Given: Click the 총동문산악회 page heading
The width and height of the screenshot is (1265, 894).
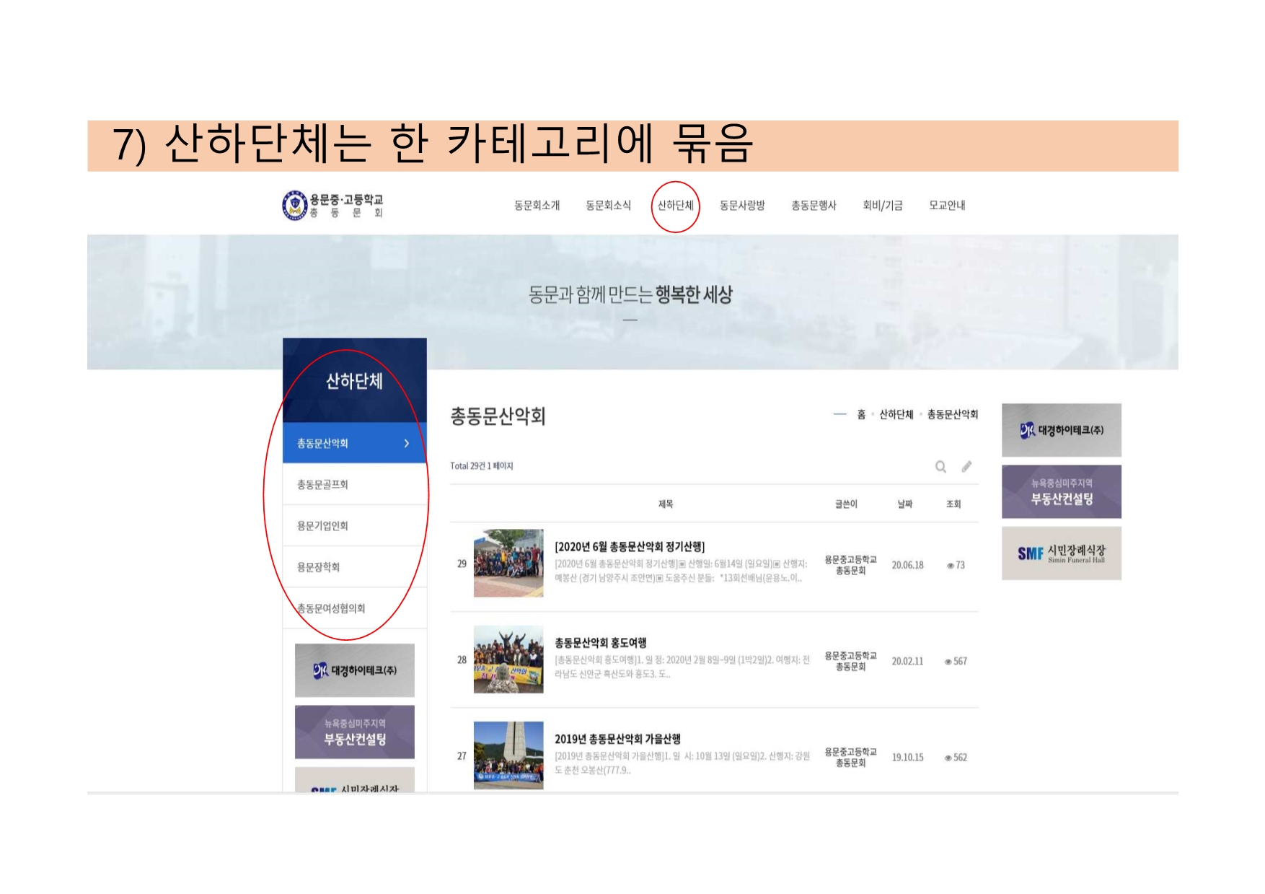Looking at the screenshot, I should 498,416.
